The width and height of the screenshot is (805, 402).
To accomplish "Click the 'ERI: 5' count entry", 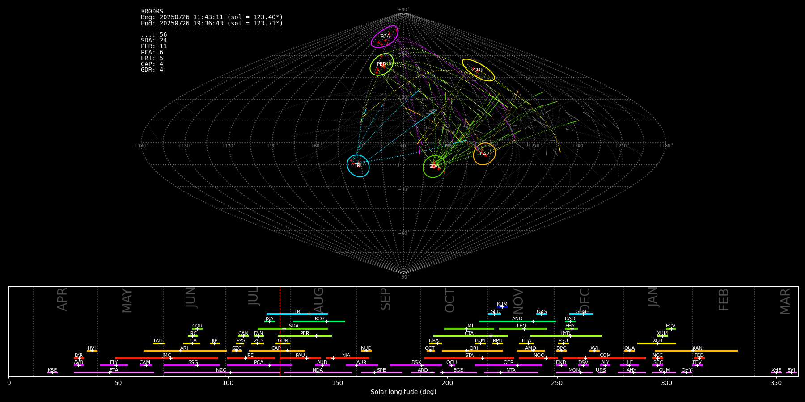I will click(152, 58).
